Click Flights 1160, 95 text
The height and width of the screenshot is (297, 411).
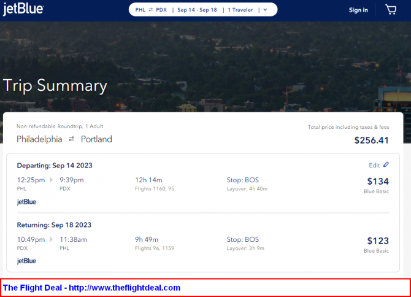tap(155, 189)
